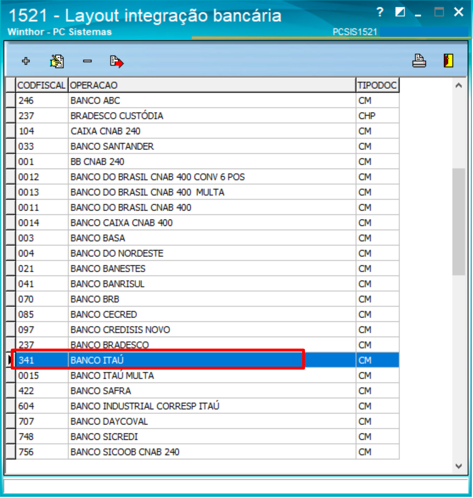Select the BANCO BRADESCO row

[202, 345]
